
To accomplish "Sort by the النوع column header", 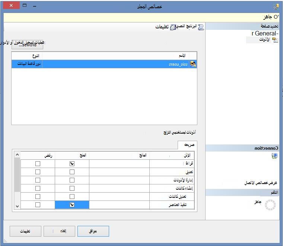I will [x=27, y=56].
